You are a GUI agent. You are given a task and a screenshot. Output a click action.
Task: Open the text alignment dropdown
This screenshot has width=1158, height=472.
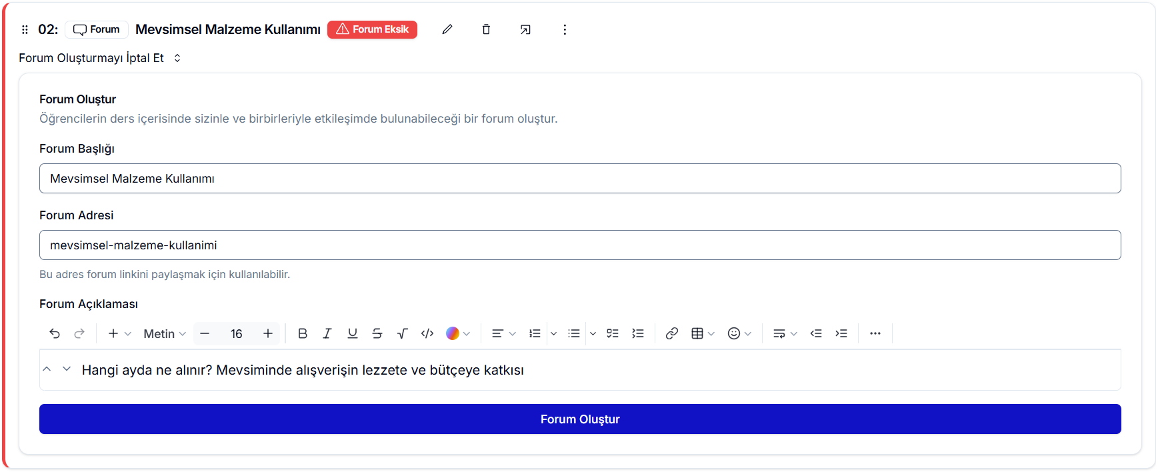(503, 333)
